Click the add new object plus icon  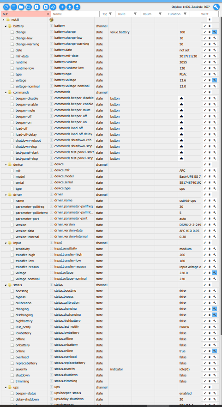coord(62,7)
